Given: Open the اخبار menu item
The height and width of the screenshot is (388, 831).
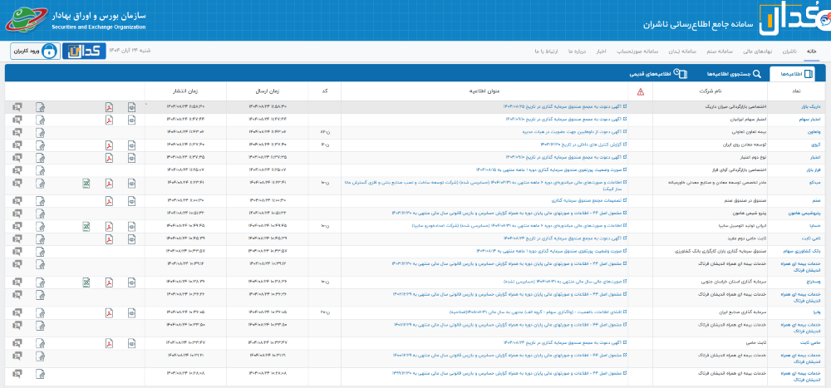Looking at the screenshot, I should [600, 51].
